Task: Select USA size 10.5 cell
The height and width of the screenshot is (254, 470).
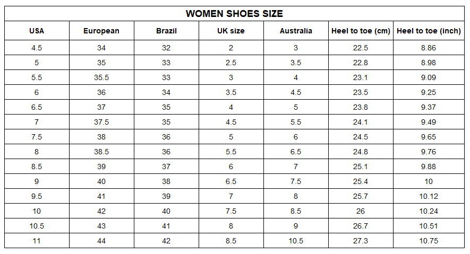Action: coord(37,226)
